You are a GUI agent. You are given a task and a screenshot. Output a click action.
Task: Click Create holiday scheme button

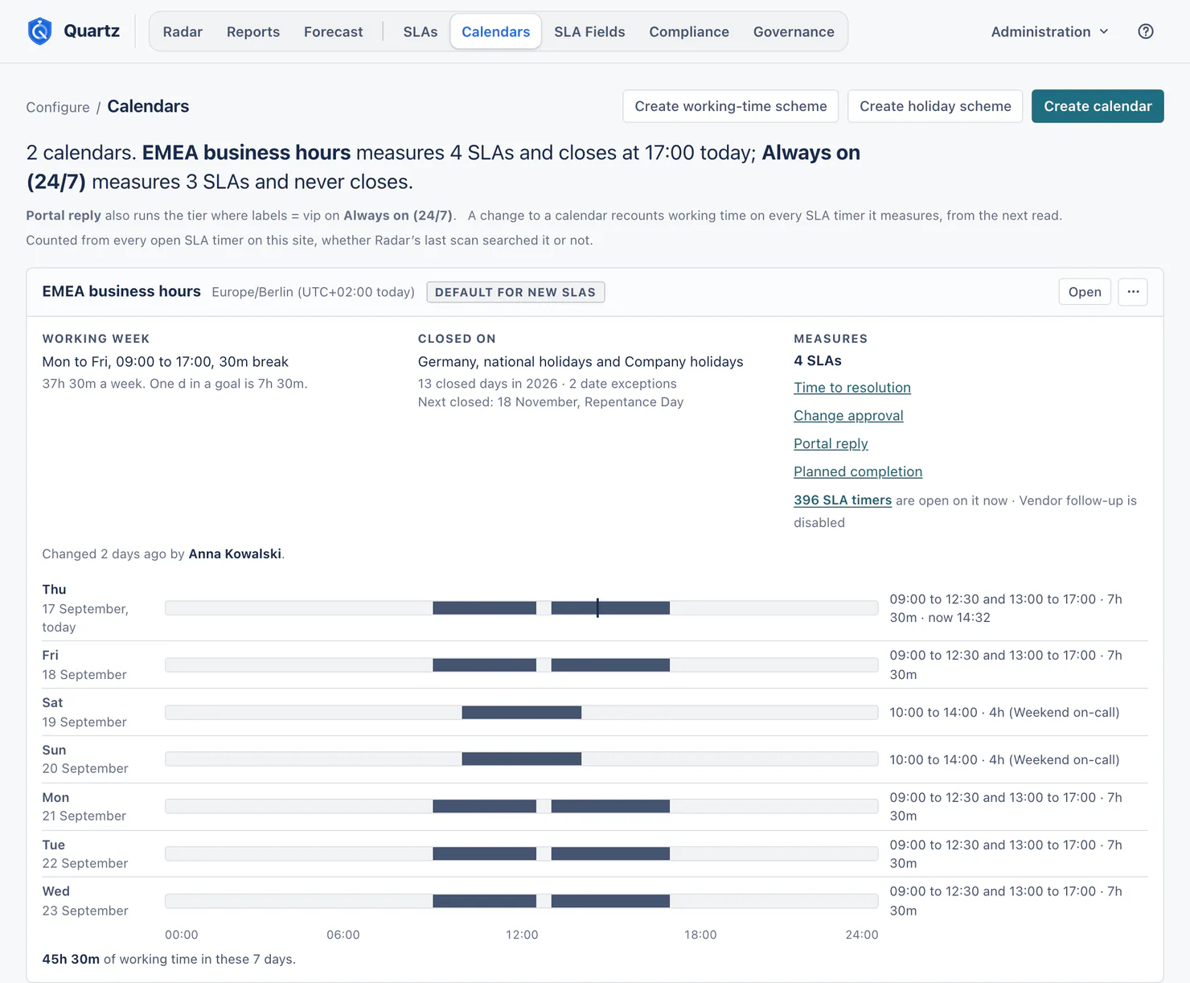click(935, 106)
